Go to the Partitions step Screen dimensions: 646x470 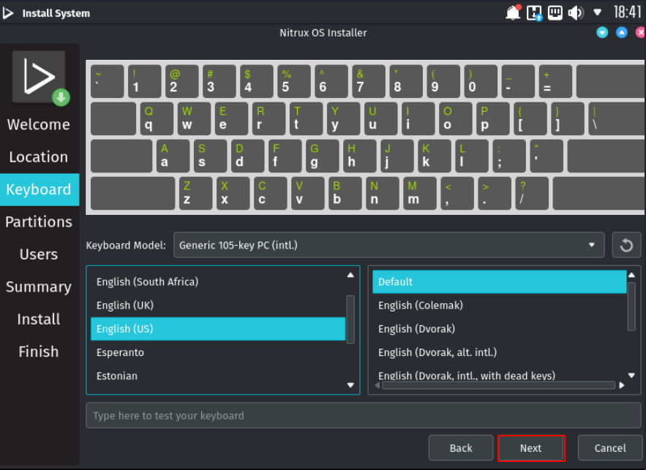pos(39,221)
